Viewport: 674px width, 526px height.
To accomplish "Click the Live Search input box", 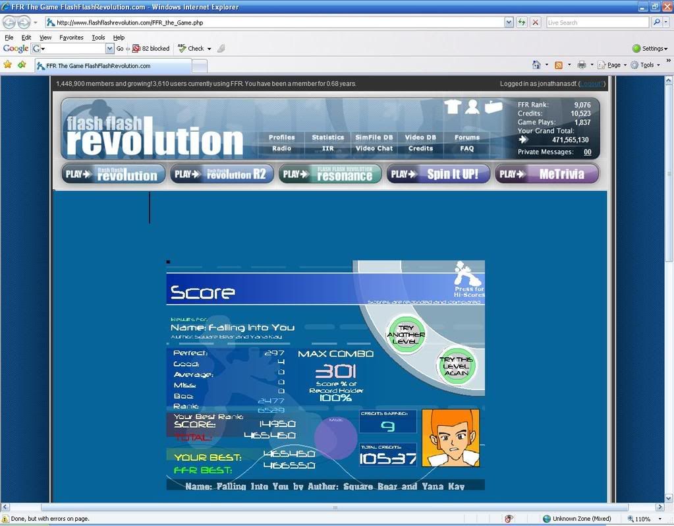I will coord(596,22).
